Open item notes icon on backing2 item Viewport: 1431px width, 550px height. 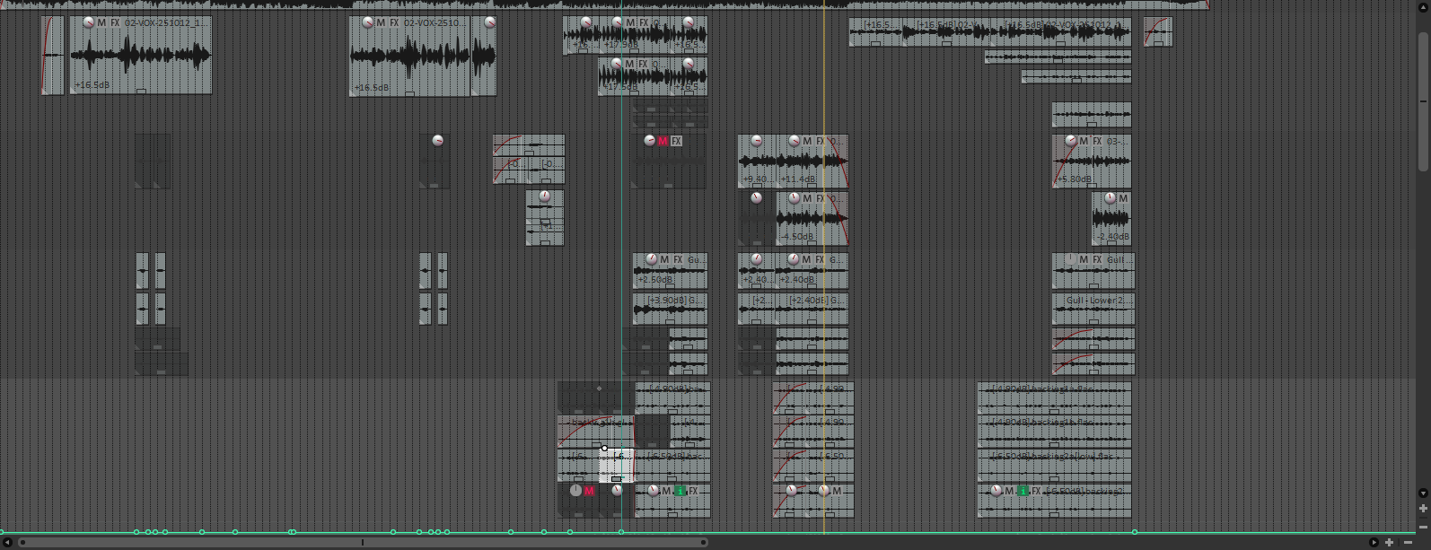1023,491
